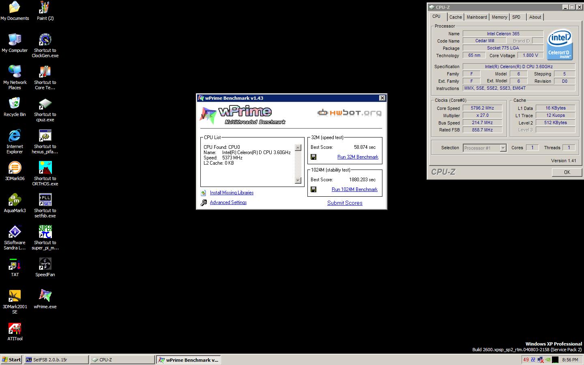Select Shortcut to super_pi_mod icon
Screen dimensions: 584x365
pyautogui.click(x=45, y=237)
